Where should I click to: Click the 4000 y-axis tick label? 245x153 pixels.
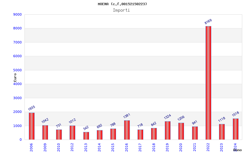click(17, 84)
